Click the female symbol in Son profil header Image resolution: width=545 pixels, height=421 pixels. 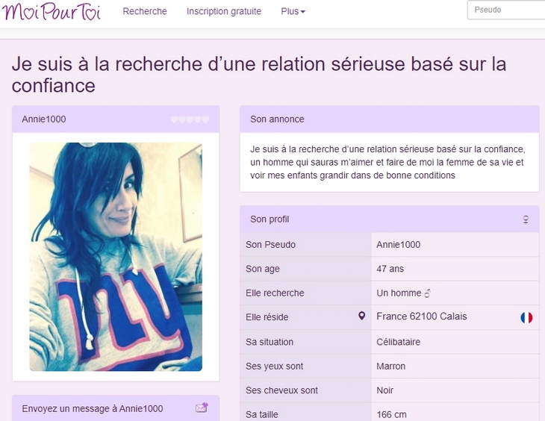[526, 219]
